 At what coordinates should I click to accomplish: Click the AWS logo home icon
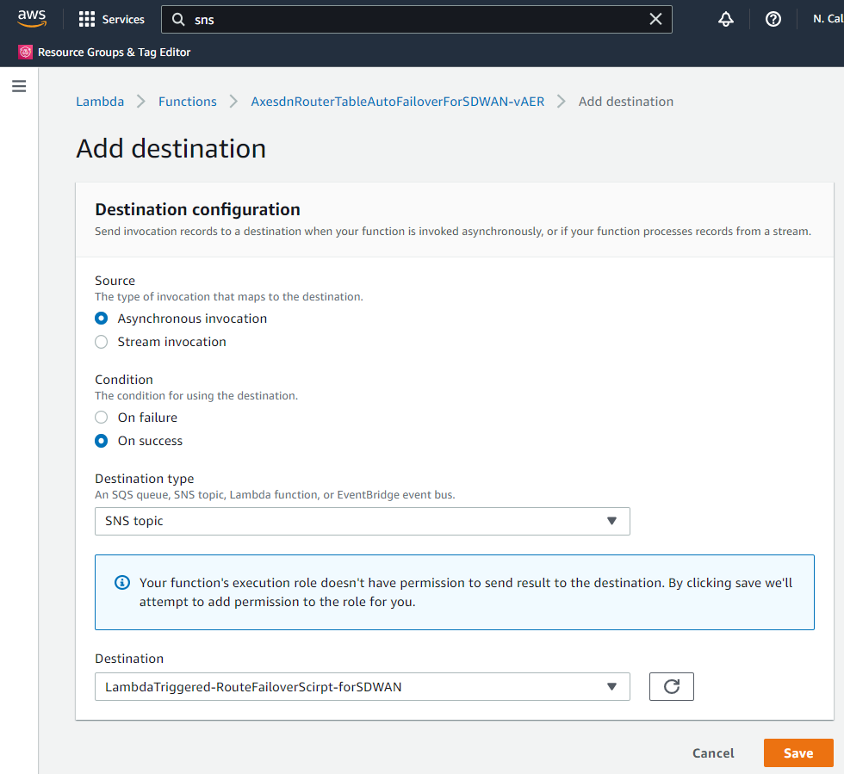click(x=32, y=18)
